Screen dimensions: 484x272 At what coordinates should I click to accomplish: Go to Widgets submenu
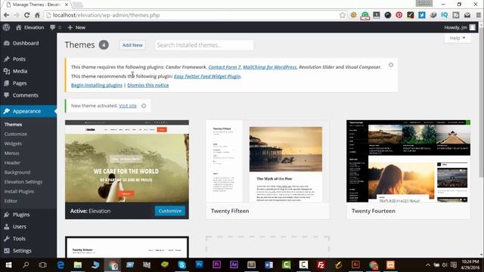[13, 144]
